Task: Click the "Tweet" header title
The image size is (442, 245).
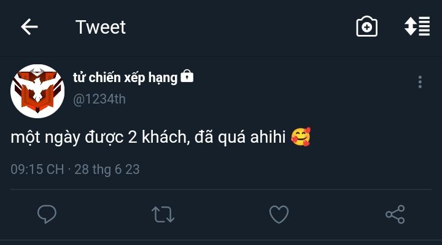Action: (x=101, y=28)
